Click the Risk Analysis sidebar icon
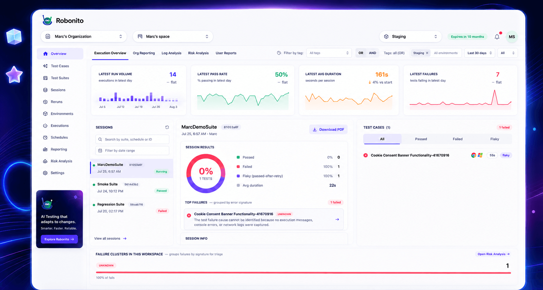Screen dimensions: 543x290 pyautogui.click(x=45, y=161)
